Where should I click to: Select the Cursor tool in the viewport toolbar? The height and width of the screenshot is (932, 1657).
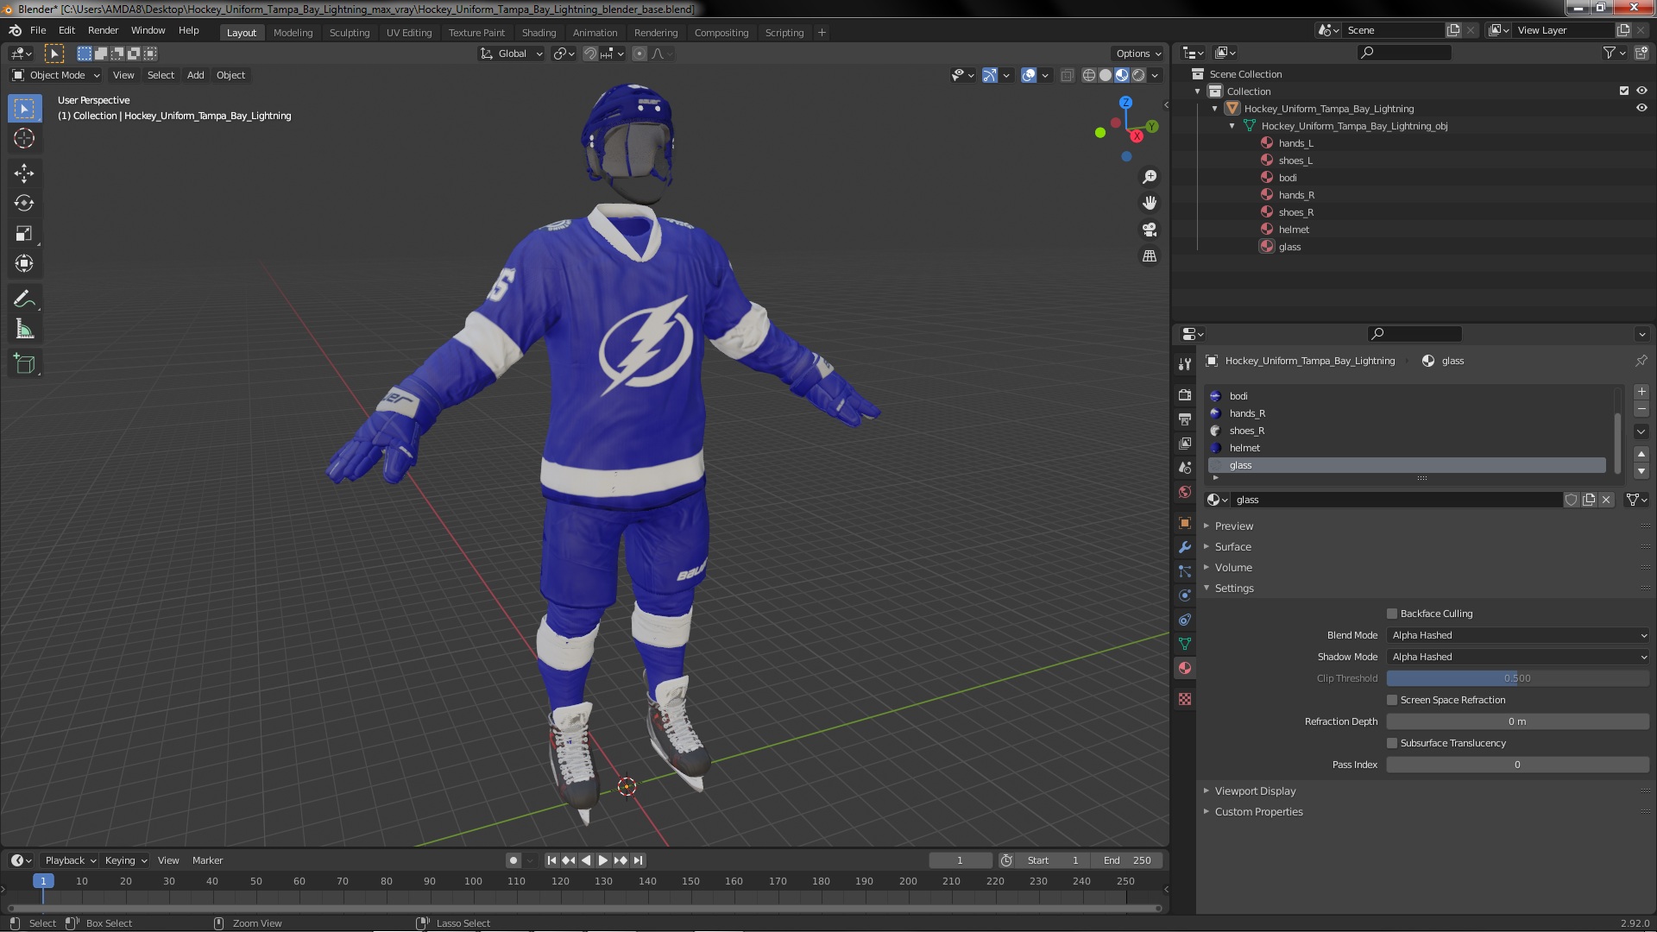pos(24,138)
